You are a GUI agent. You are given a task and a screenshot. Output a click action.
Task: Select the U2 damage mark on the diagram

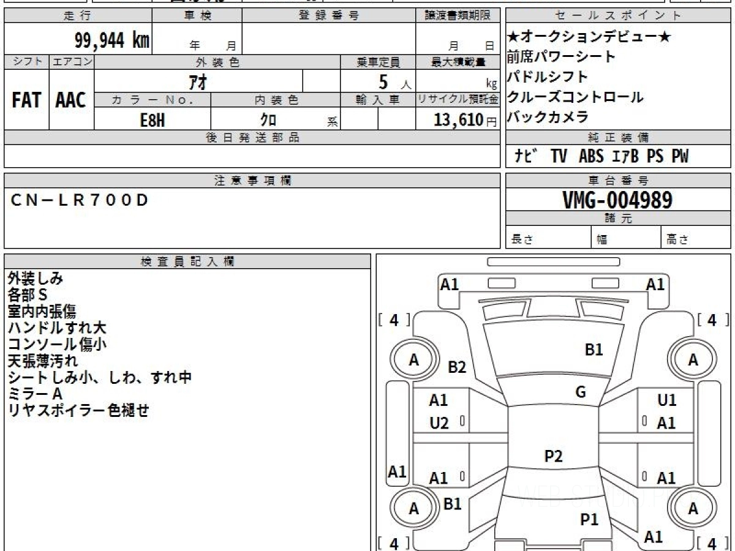tap(439, 423)
